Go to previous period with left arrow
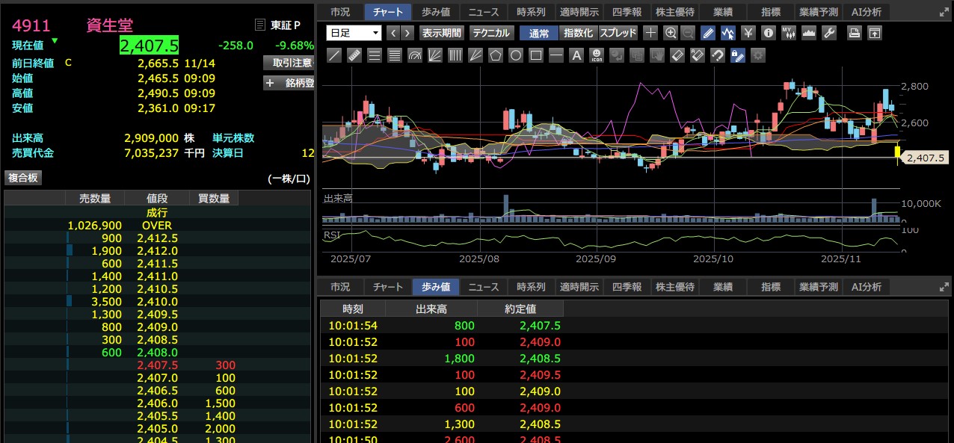 tap(393, 33)
